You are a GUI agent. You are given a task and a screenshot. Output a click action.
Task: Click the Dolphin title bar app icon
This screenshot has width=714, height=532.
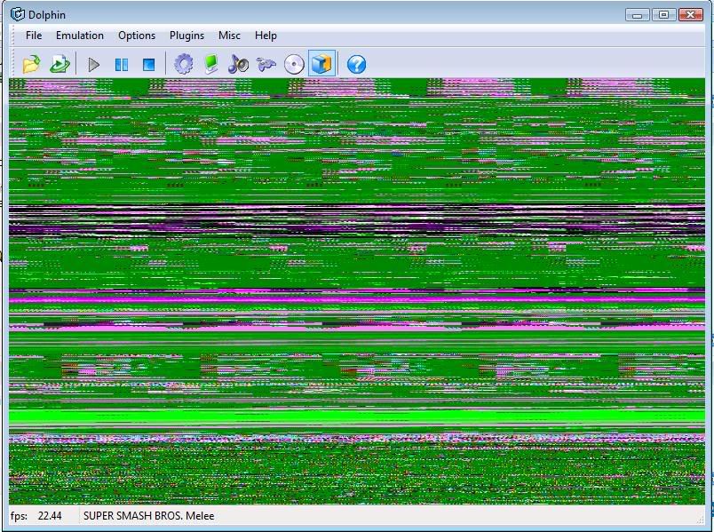click(x=18, y=14)
